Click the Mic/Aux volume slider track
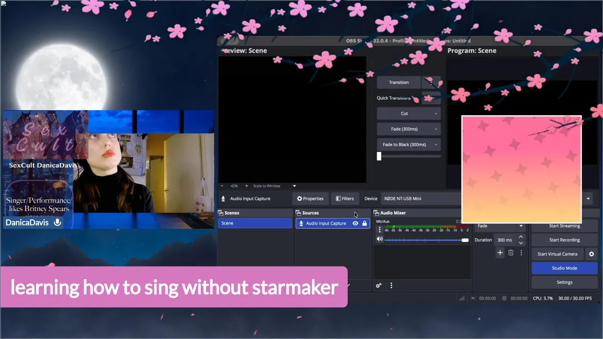Viewport: 603px width, 339px height. pos(426,240)
